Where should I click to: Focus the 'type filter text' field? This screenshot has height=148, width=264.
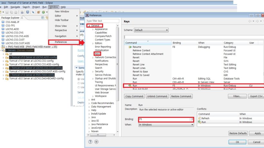pos(103,21)
